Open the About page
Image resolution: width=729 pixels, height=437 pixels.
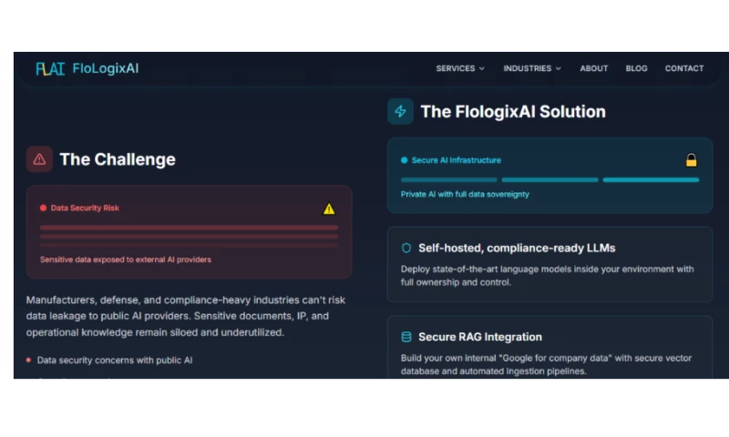594,68
